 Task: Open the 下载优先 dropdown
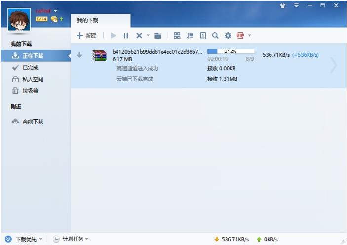(40, 239)
